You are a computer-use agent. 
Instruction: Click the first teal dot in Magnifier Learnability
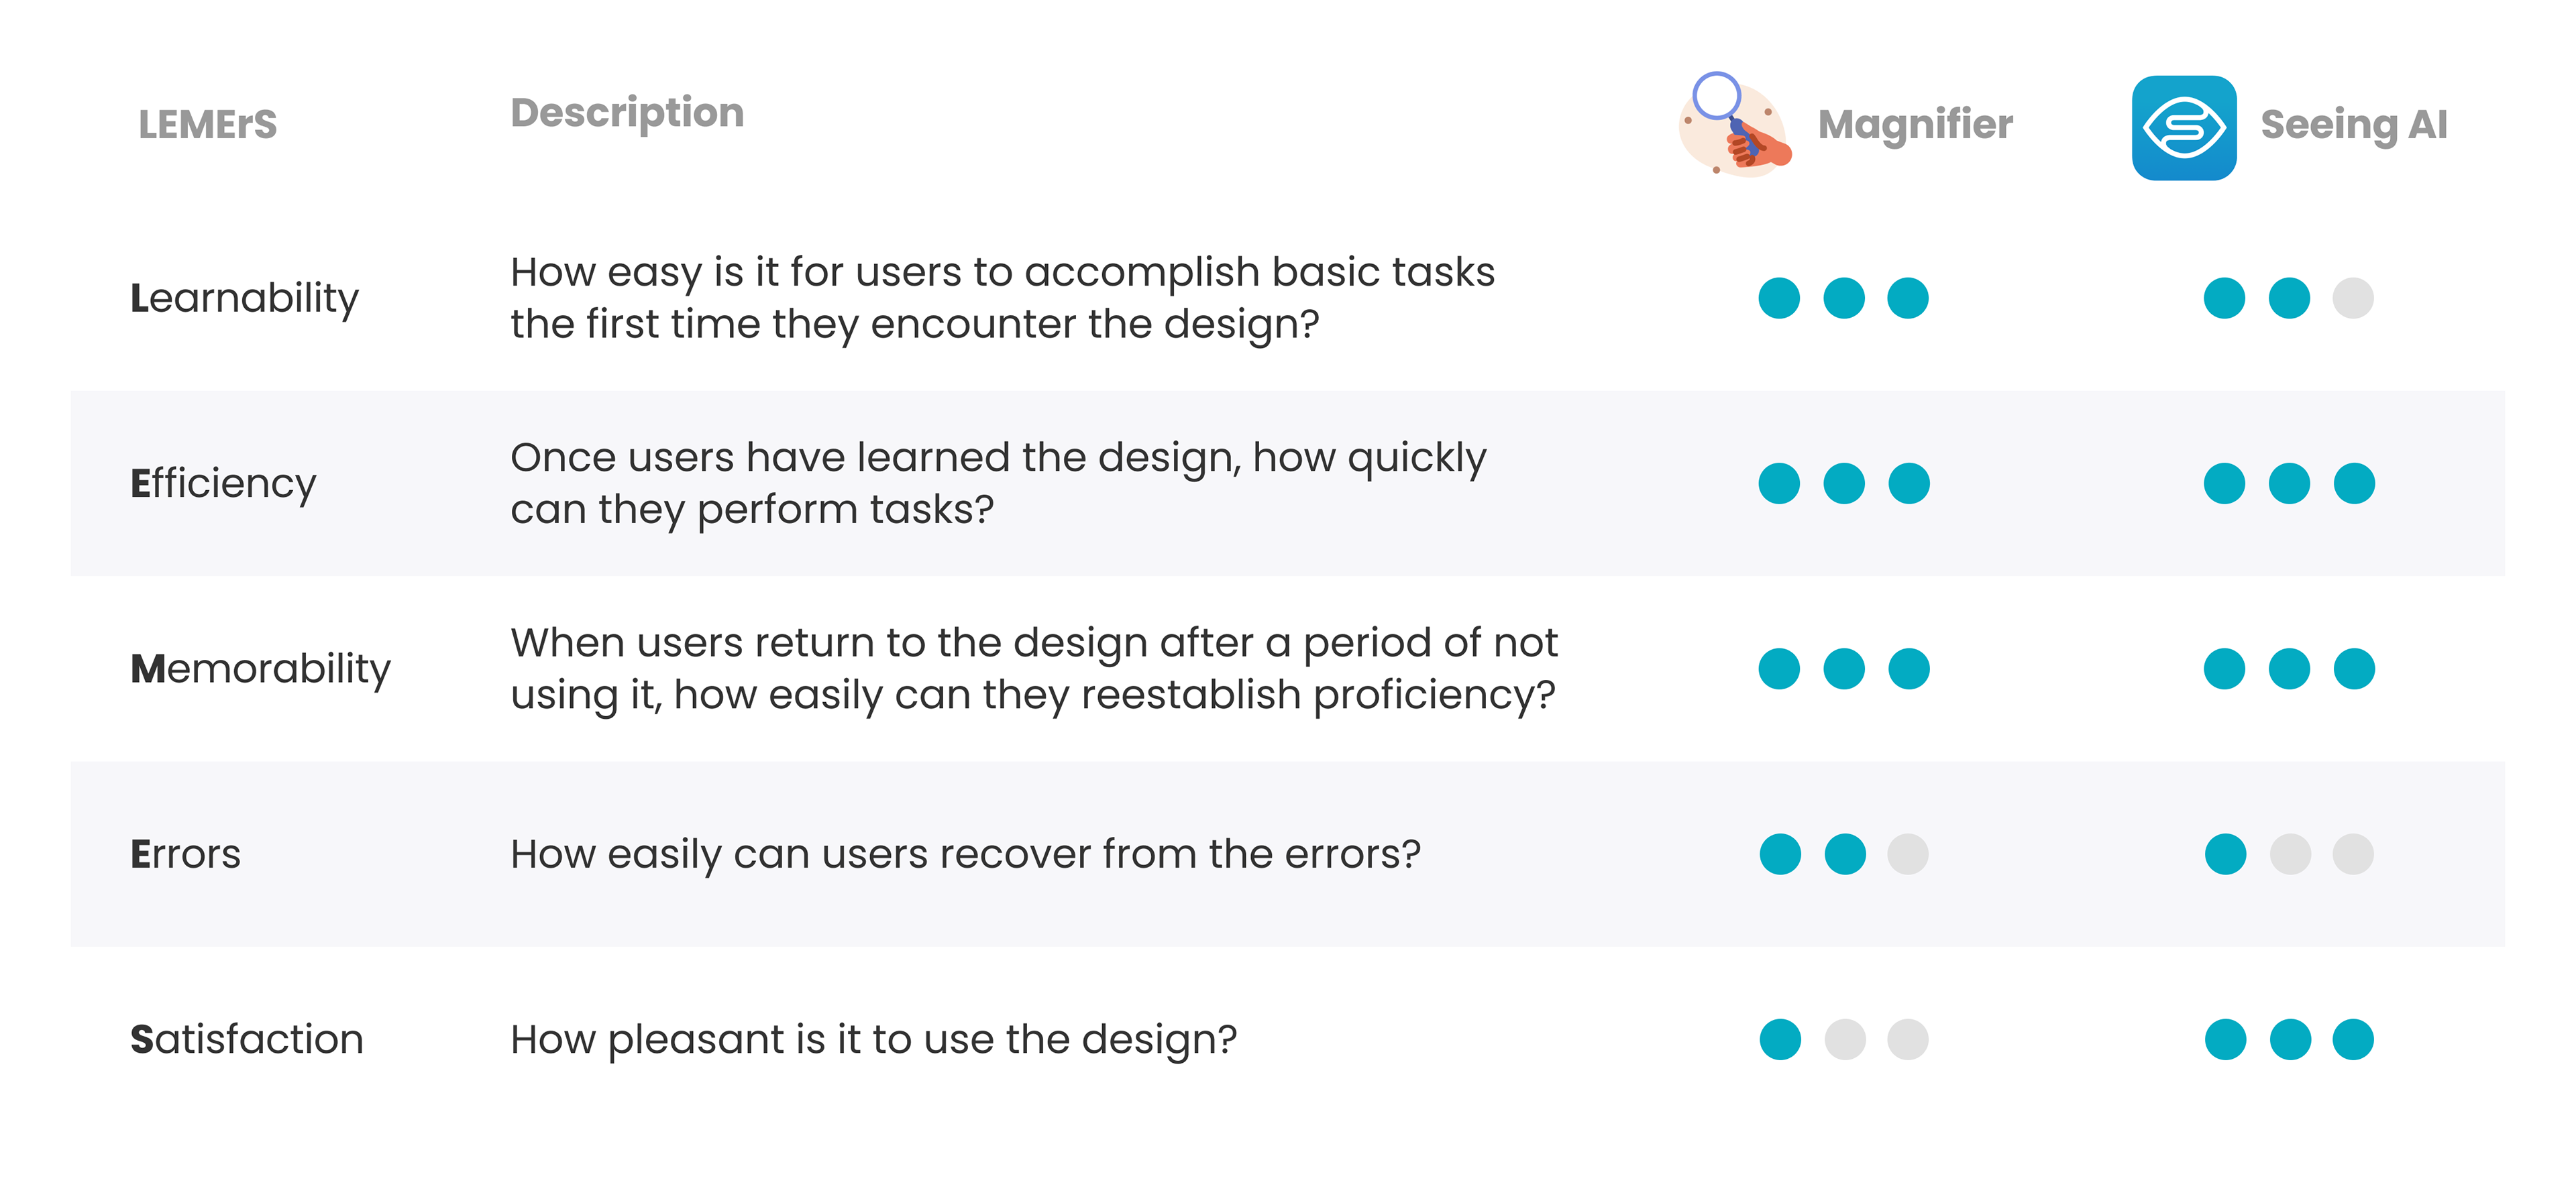tap(1779, 298)
